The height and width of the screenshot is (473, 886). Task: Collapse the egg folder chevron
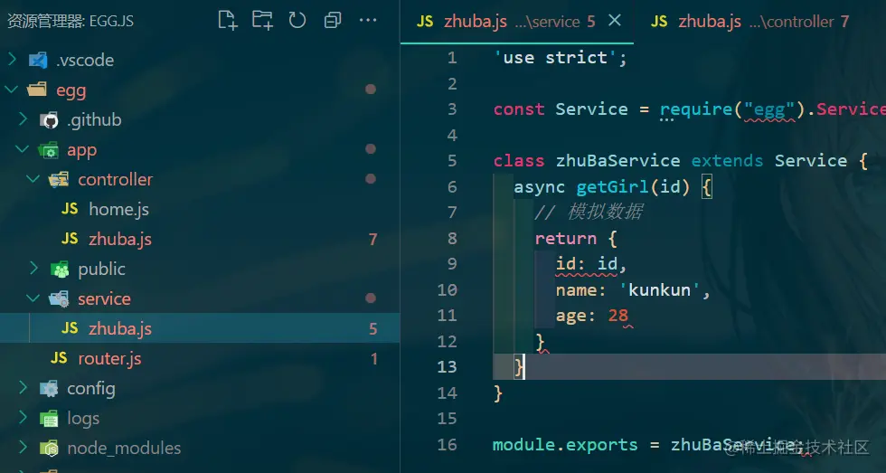coord(12,90)
